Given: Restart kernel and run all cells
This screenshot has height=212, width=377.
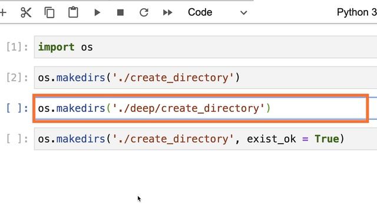Looking at the screenshot, I should click(x=167, y=12).
